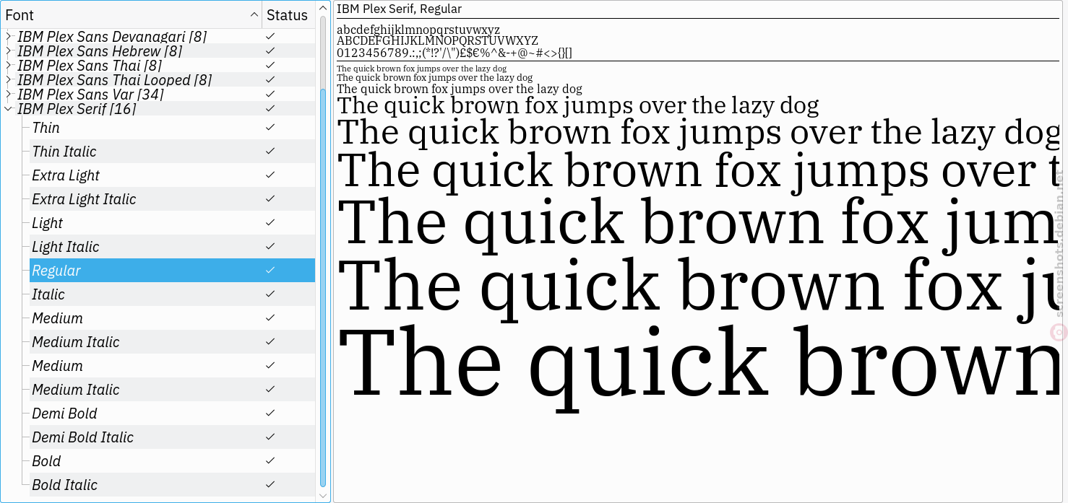Click the preview title 'IBM Plex Serif, Regular'
The width and height of the screenshot is (1068, 503).
coord(399,9)
